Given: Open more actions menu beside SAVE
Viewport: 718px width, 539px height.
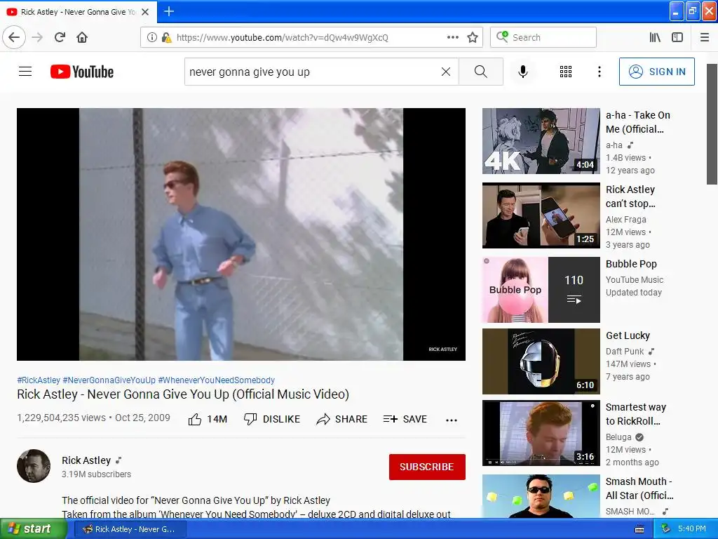Looking at the screenshot, I should pos(452,420).
